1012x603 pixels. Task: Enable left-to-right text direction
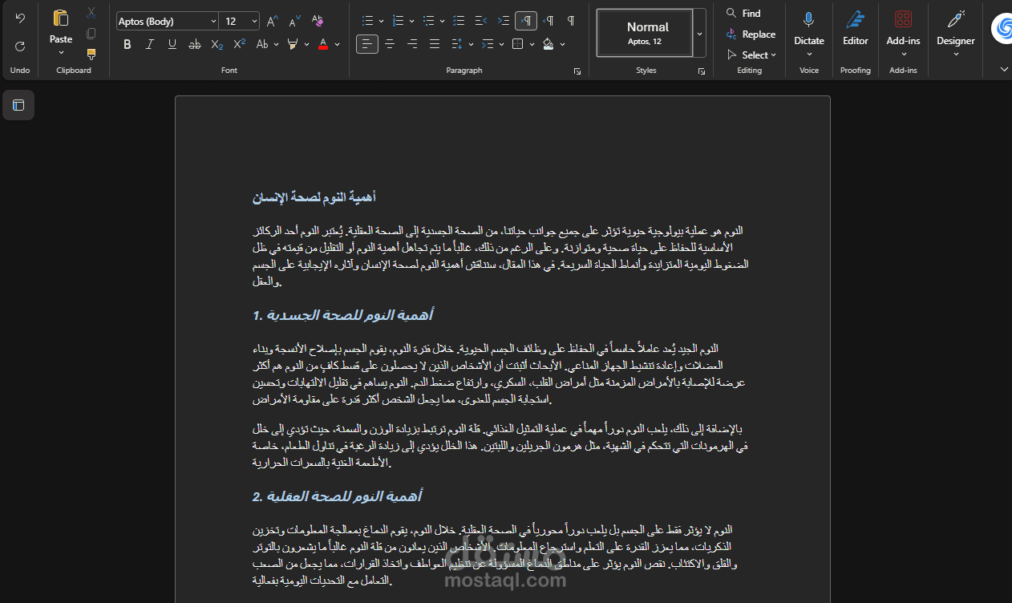(x=526, y=20)
